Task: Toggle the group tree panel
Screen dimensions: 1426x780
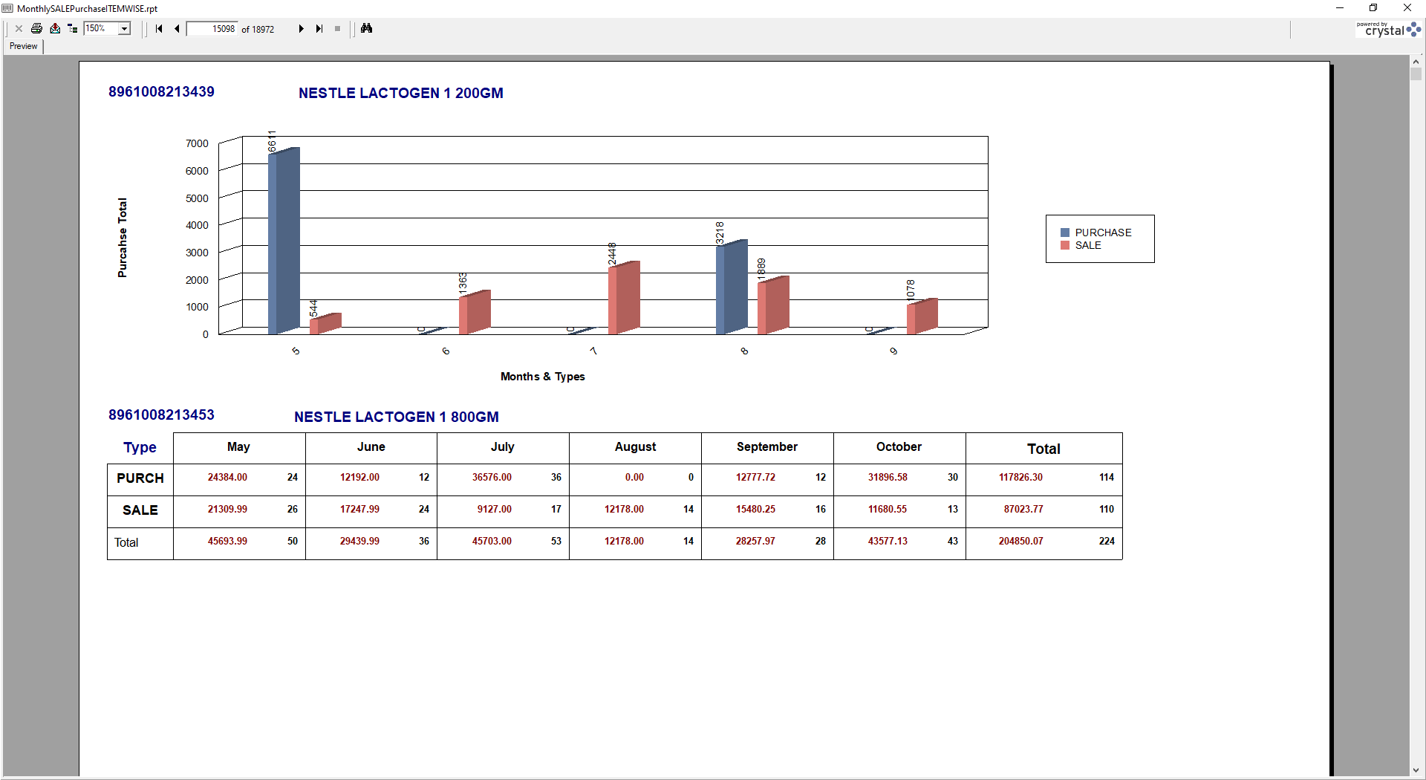Action: point(73,29)
